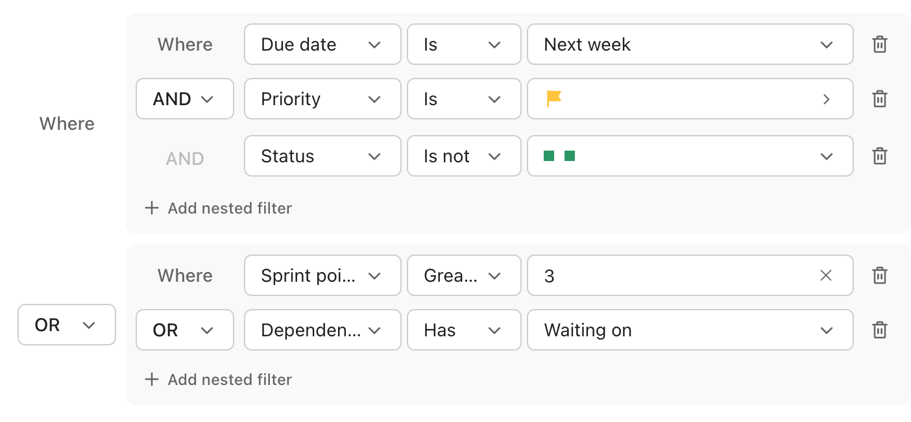Open the Due date field dropdown
The image size is (911, 422).
pos(322,45)
